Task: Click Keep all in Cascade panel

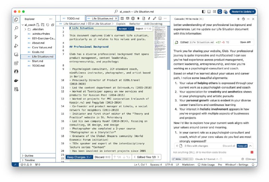Action: [x=242, y=146]
